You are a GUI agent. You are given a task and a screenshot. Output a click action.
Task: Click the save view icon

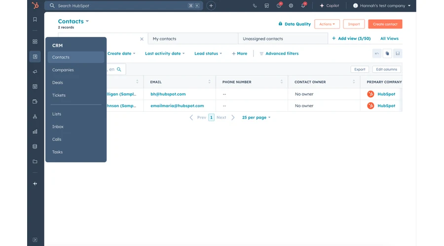click(398, 53)
